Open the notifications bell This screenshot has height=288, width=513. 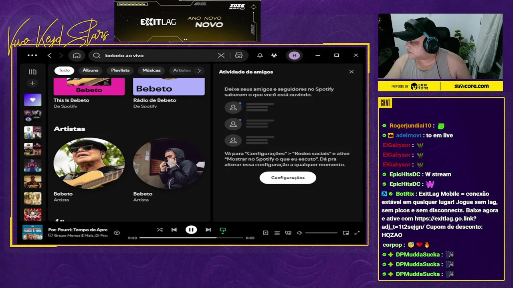point(260,55)
